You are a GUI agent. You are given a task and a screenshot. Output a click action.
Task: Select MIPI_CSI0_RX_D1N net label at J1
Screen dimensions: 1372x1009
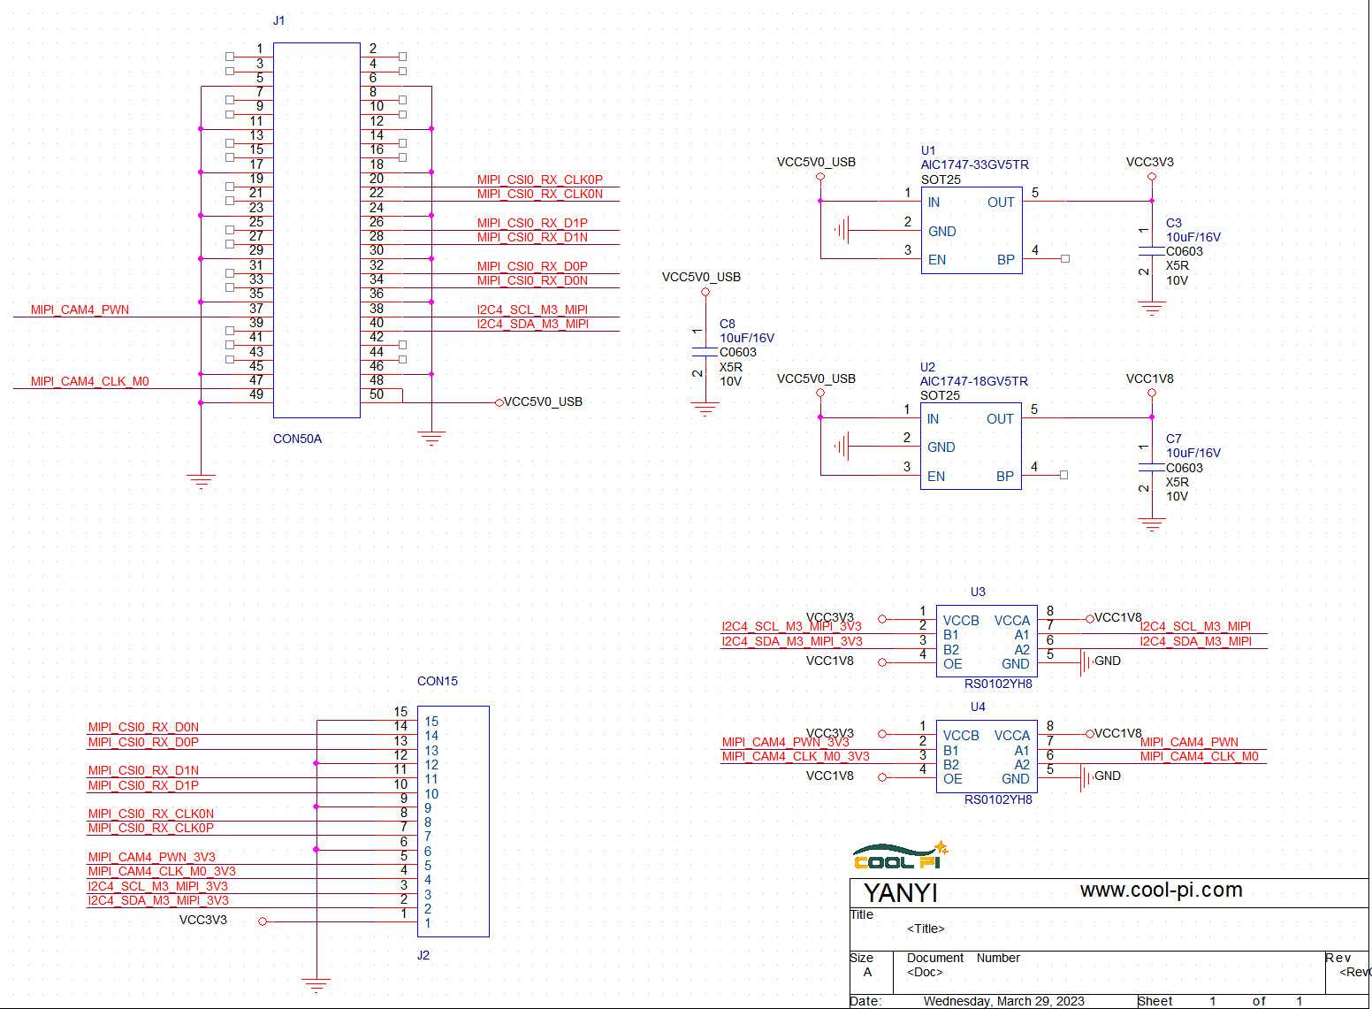pos(532,237)
